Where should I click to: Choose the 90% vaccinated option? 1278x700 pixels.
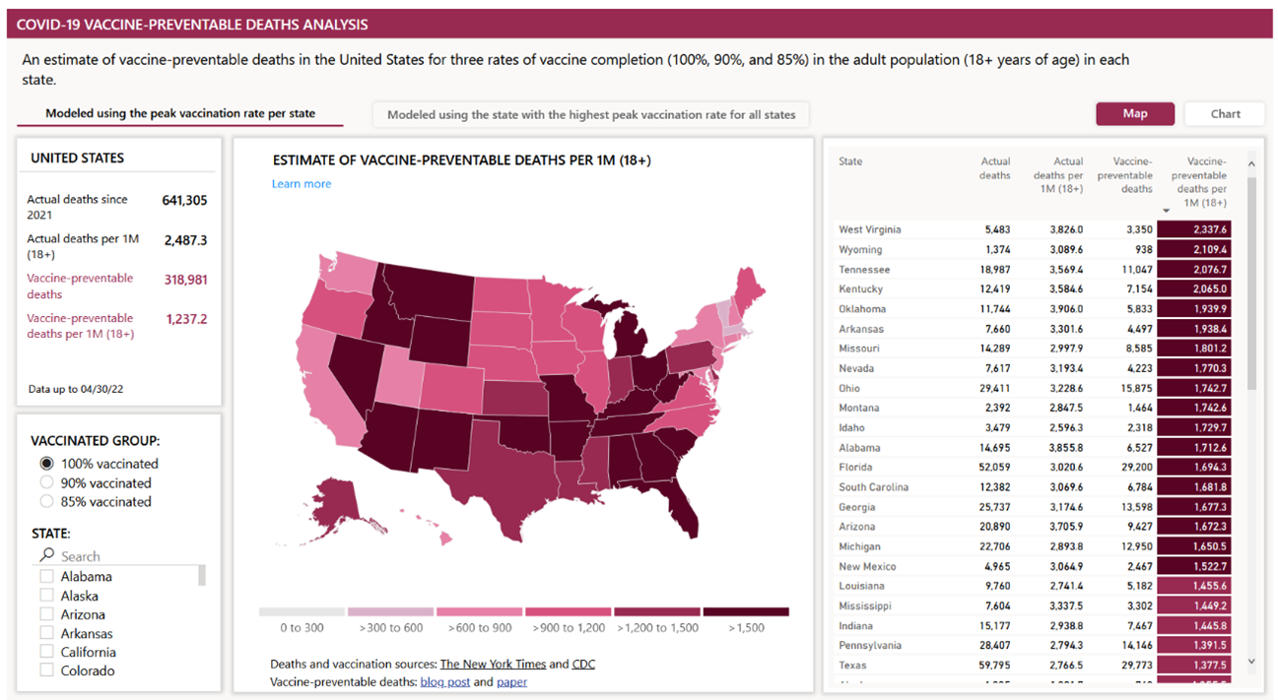tap(46, 482)
